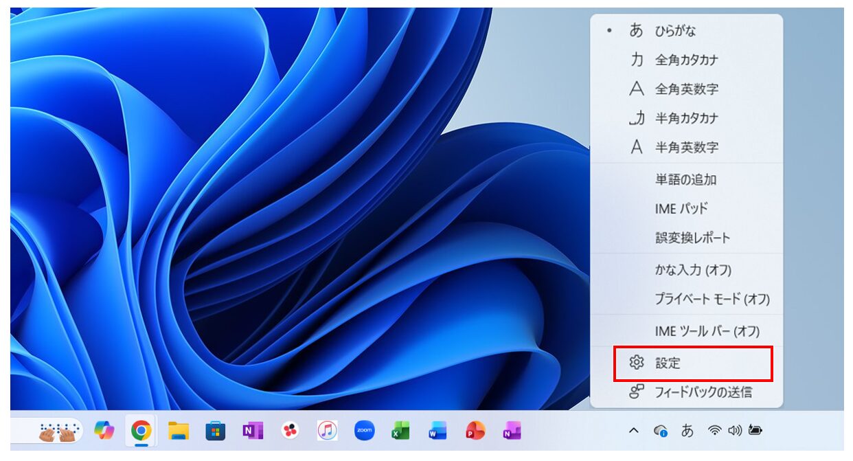Open Microsoft Store taskbar icon
Screen dimensions: 853x461
pos(216,431)
